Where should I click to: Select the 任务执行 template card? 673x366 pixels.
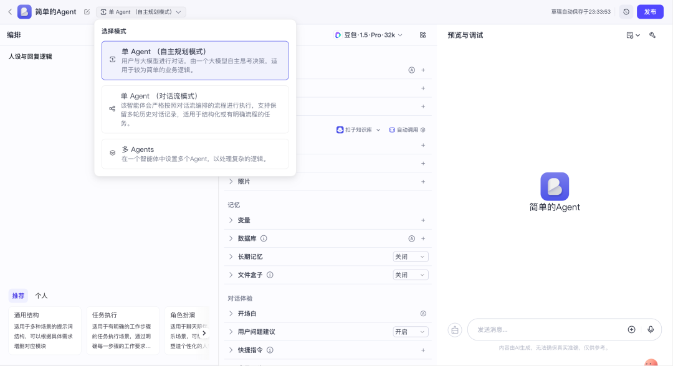click(123, 330)
